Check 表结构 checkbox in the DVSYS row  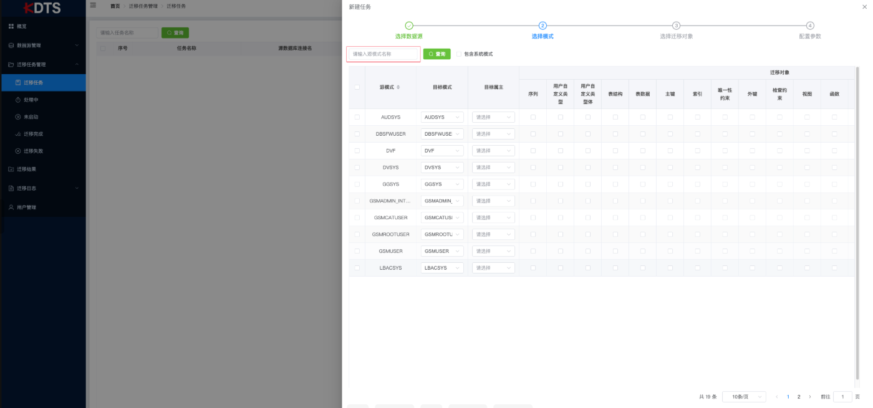tap(615, 168)
